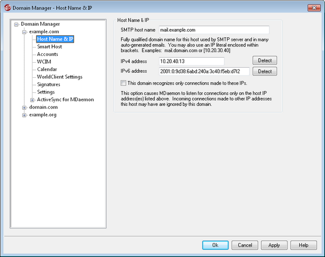325x257 pixels.
Task: Select Accounts in the domain tree
Action: pyautogui.click(x=48, y=54)
